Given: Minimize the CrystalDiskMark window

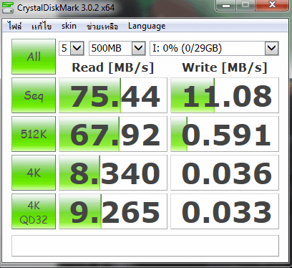Looking at the screenshot, I should [226, 5].
